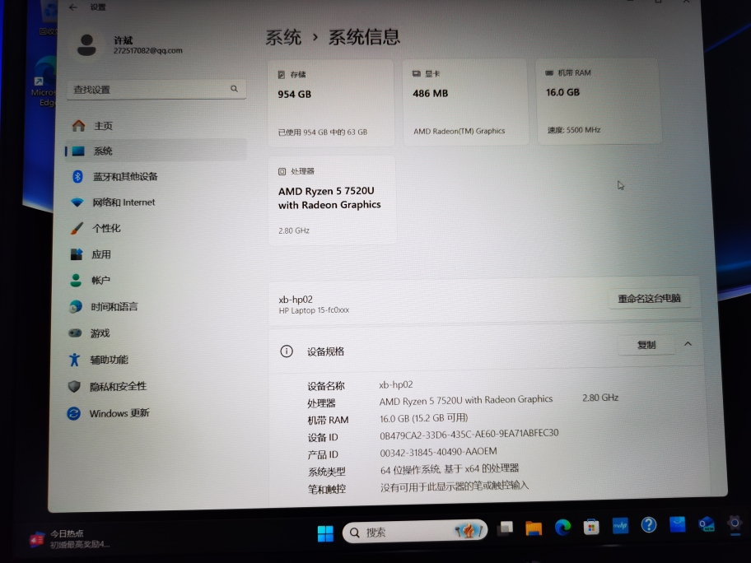Open the 处理器 AMD Ryzen 5 card
The width and height of the screenshot is (751, 563).
[331, 200]
